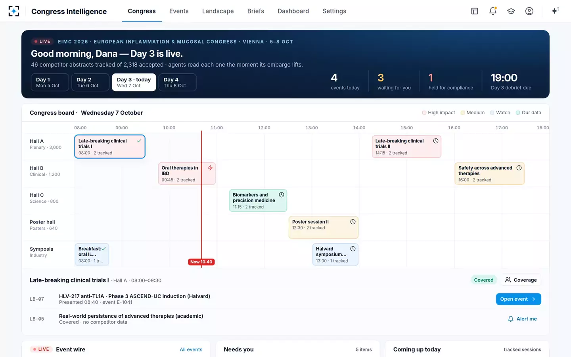Click the graduation cap learning icon
Image resolution: width=571 pixels, height=357 pixels.
[x=511, y=11]
